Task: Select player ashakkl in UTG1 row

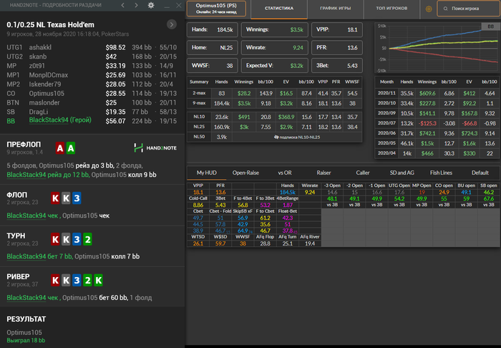Action: coord(40,47)
